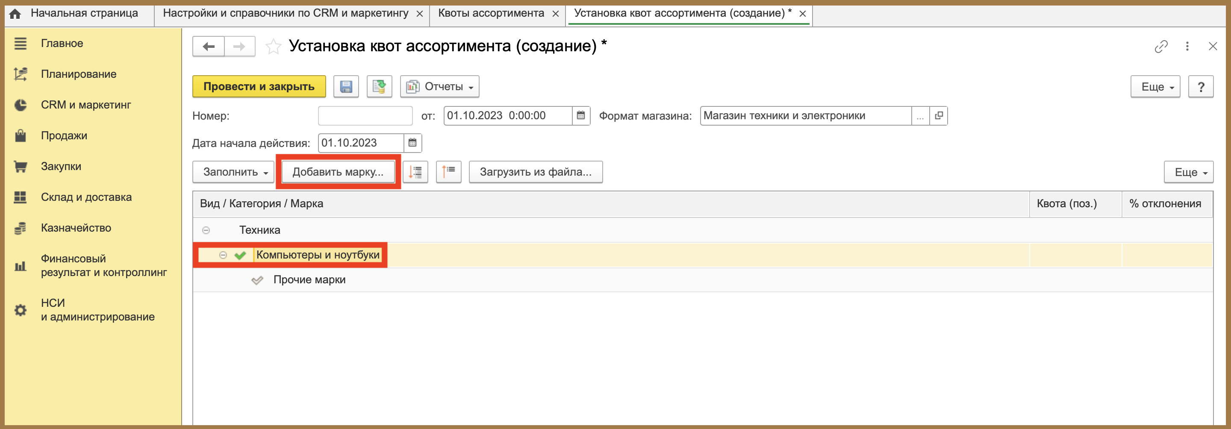Click Квота (поз.) column header

coord(1075,204)
